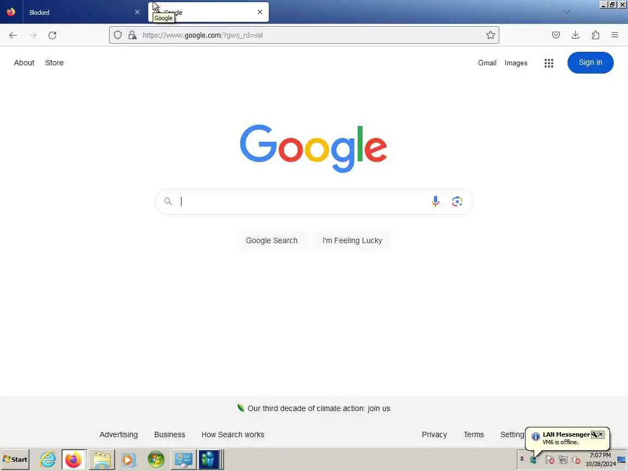Open the control panel taskbar icon
The image size is (628, 471).
(x=183, y=460)
